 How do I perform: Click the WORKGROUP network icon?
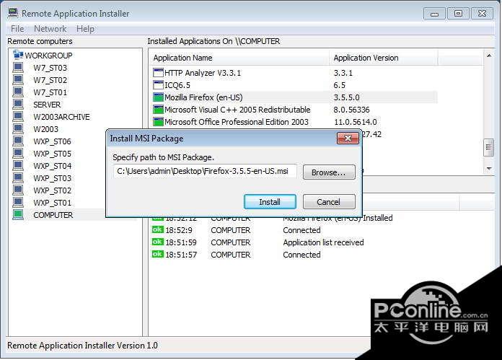18,55
